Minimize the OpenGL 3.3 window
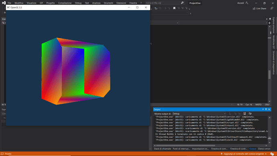This screenshot has width=277, height=156. click(129, 7)
